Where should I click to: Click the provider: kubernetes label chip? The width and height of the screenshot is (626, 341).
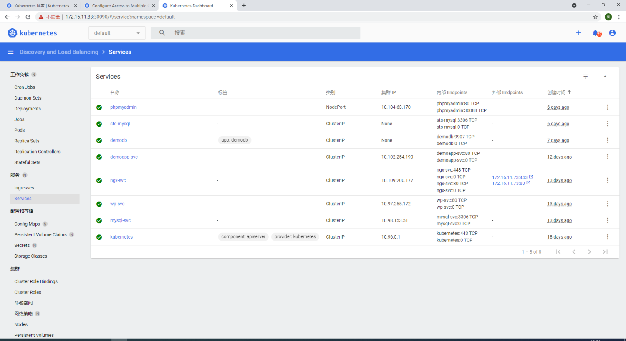tap(295, 236)
